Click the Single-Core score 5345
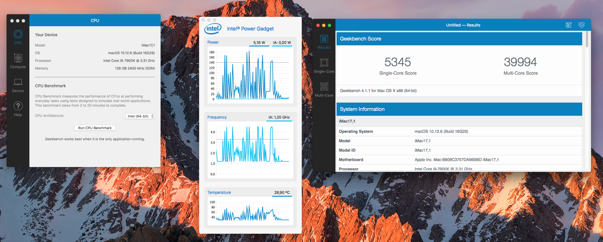Screen dimensions: 603x242 coord(398,62)
